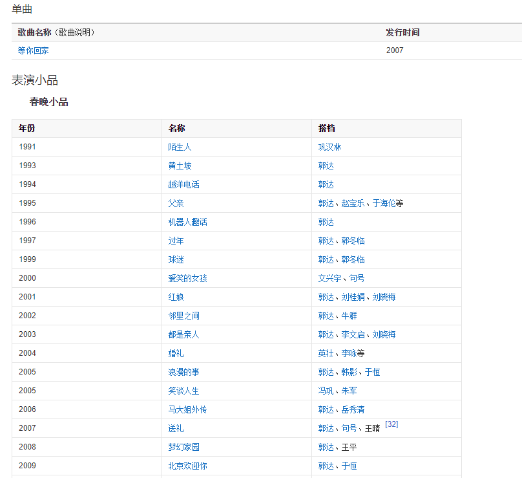Click the 北京欢迎你 sketch link
531x478 pixels.
point(187,466)
